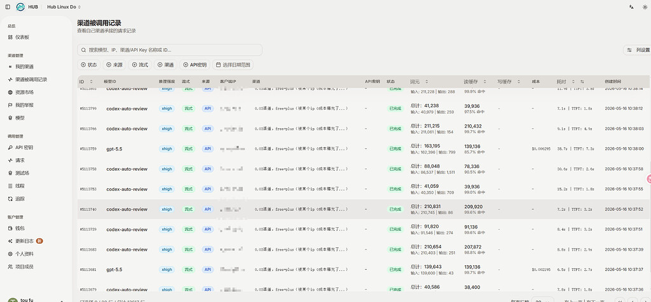Click duration 38.7s in gpt-5.5 row
This screenshot has height=302, width=651.
click(x=562, y=148)
